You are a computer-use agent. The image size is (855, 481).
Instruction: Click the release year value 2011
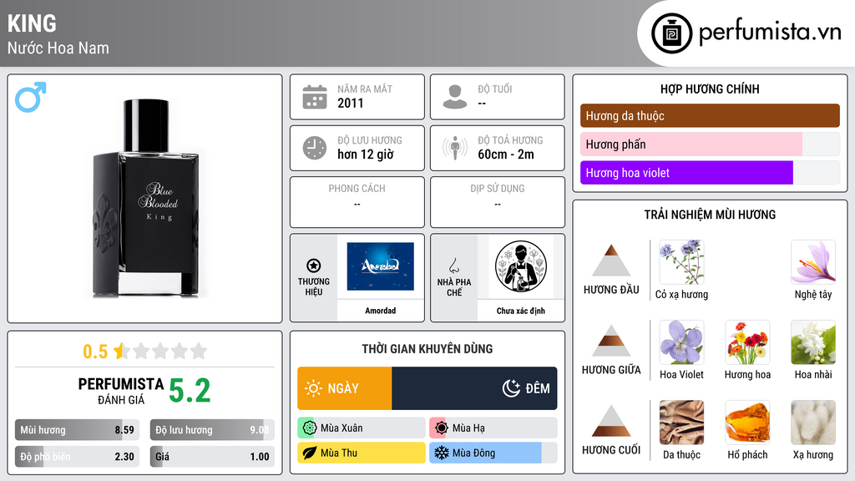click(x=350, y=103)
